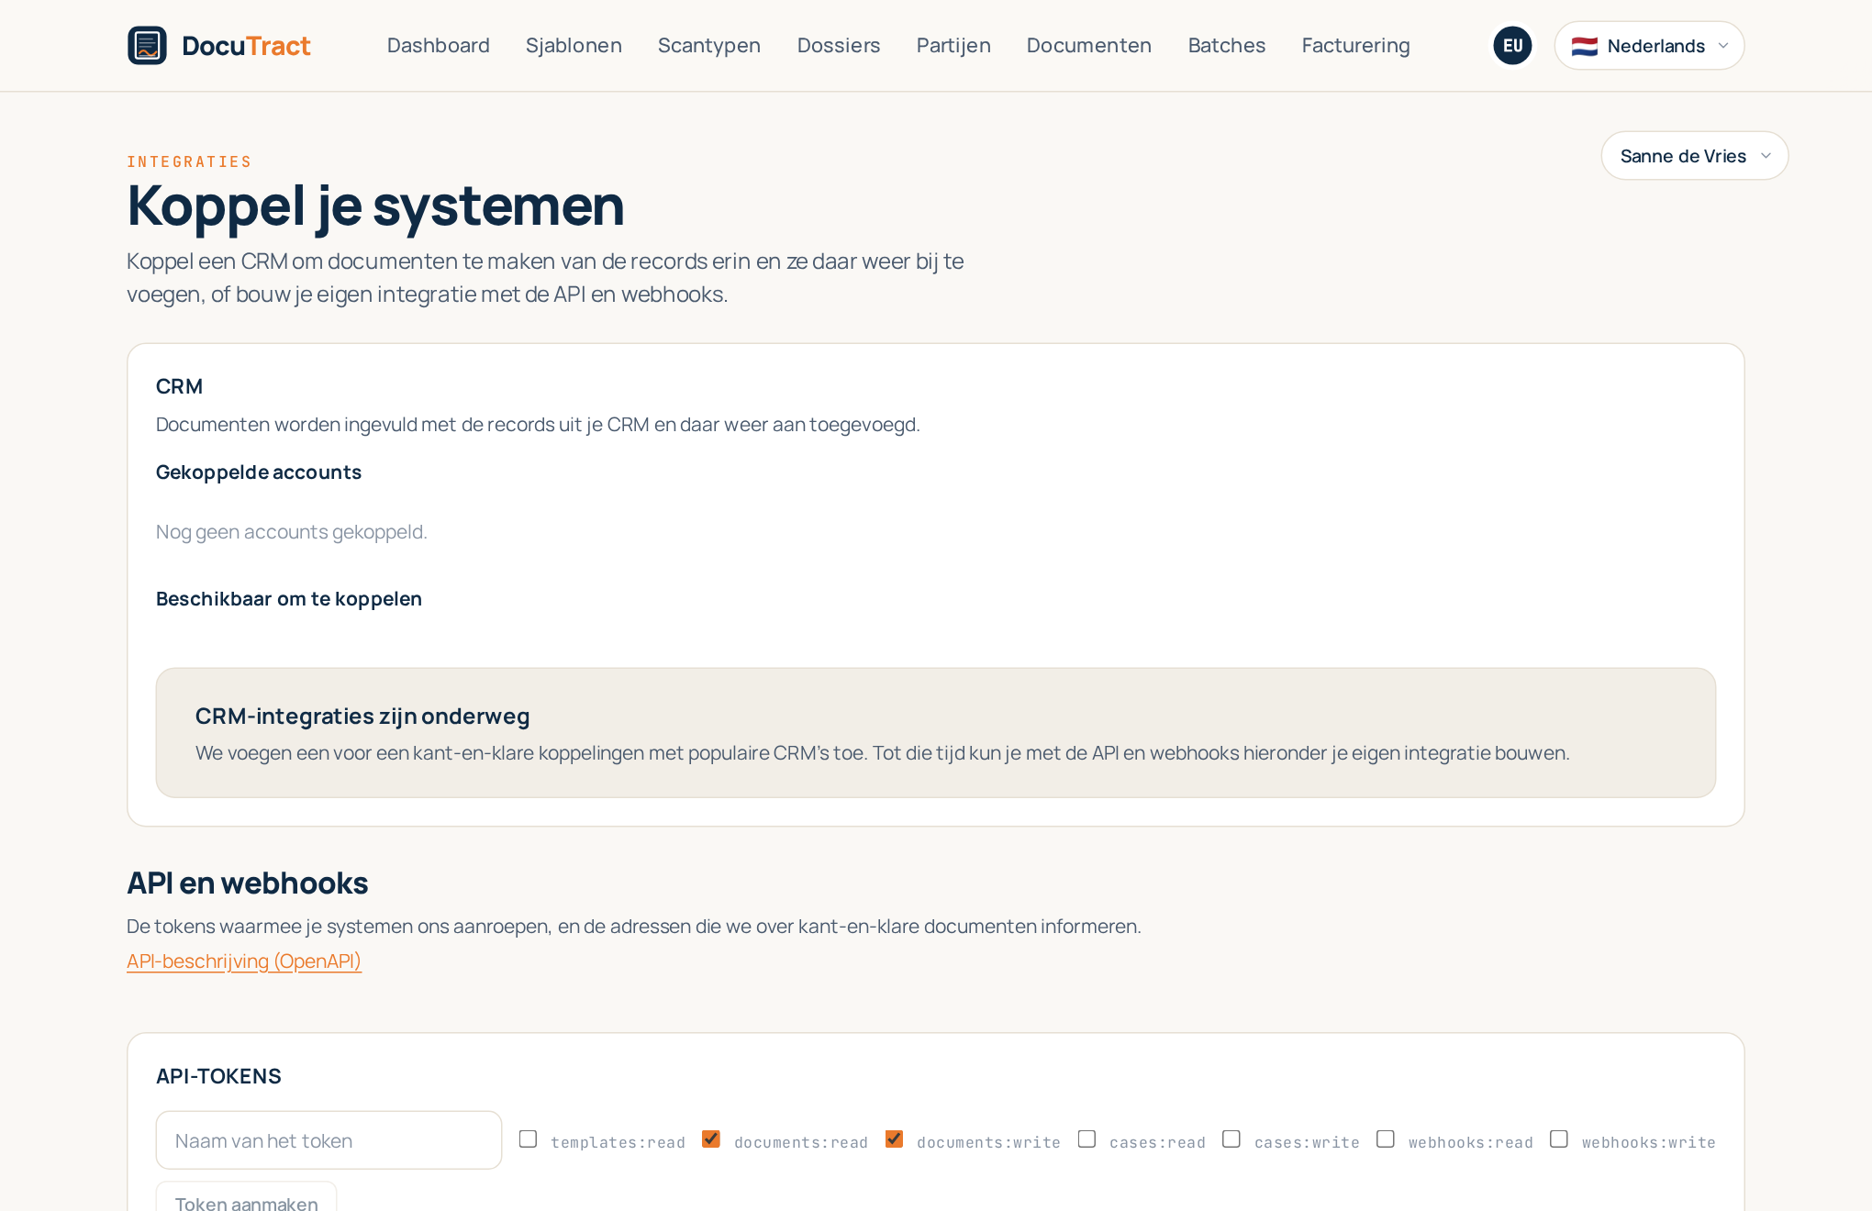Click the 'API-TOKENS' section label
Image resolution: width=1872 pixels, height=1211 pixels.
(218, 1076)
